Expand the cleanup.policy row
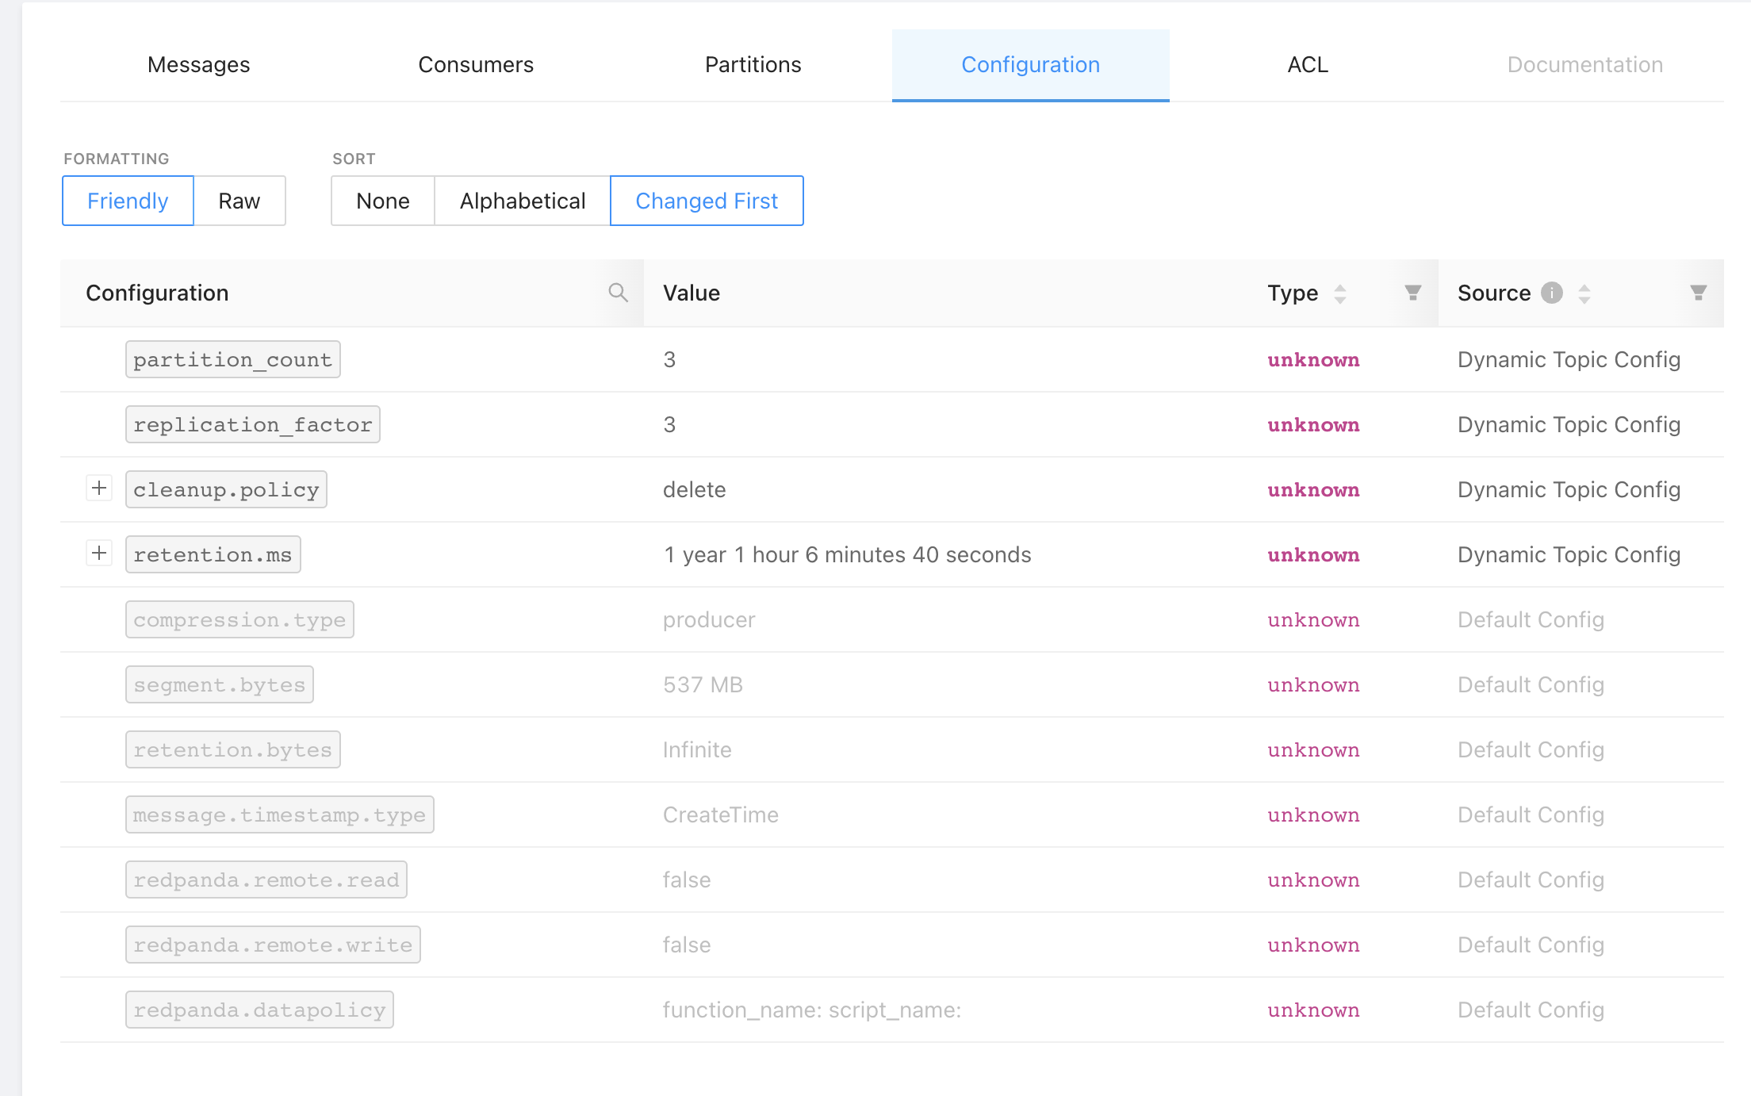1751x1096 pixels. (x=99, y=488)
